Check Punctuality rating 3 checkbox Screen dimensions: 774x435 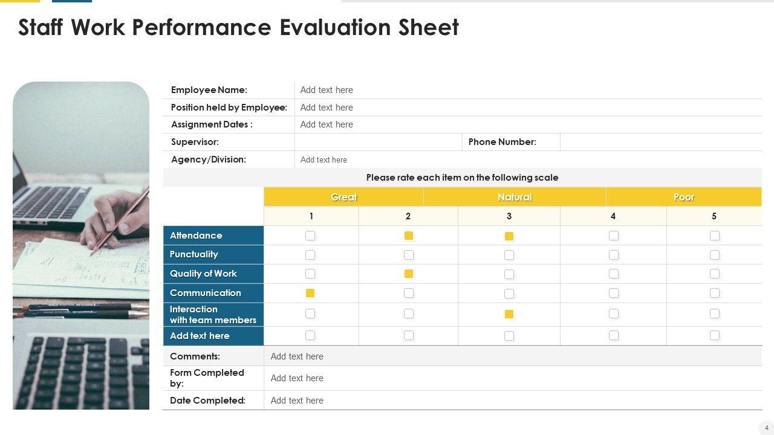point(509,255)
